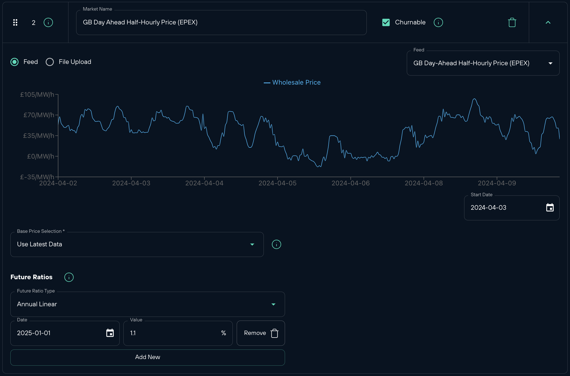Open the info tooltip beside Base Price Selection
Screen dimensions: 570x376
(276, 244)
